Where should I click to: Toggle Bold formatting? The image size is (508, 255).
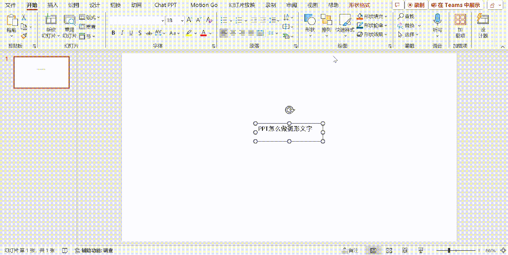click(x=113, y=33)
